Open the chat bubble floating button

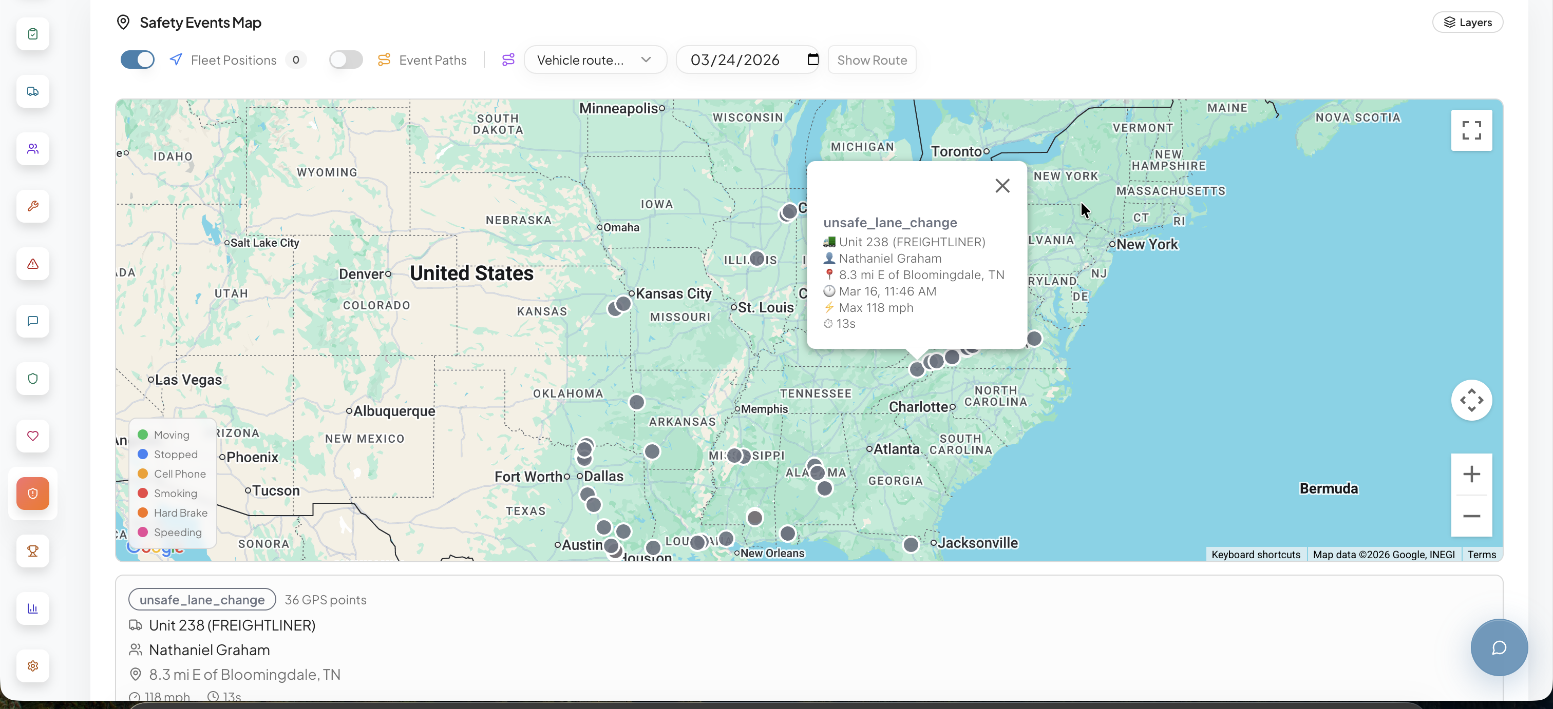pos(1499,647)
